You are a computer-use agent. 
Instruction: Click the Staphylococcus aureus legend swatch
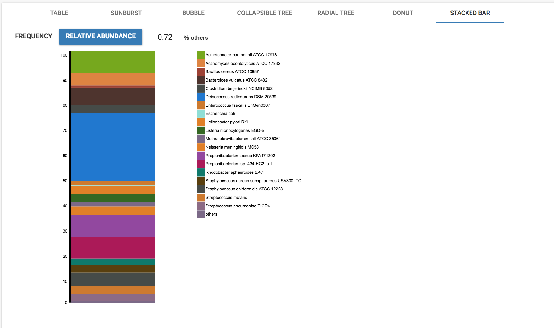point(201,181)
